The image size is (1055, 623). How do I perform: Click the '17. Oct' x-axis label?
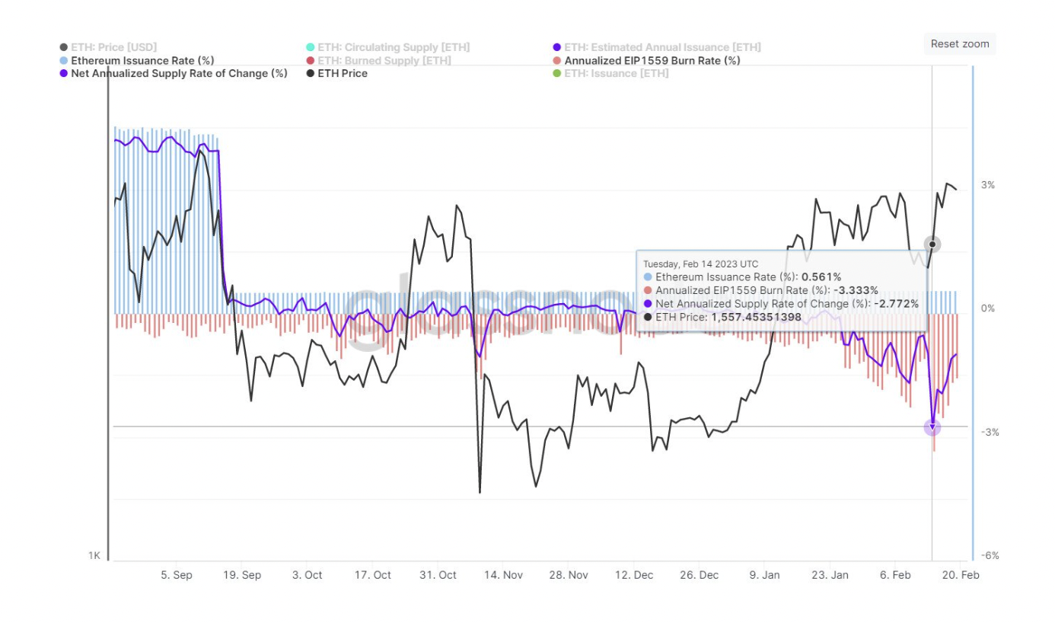(x=373, y=575)
